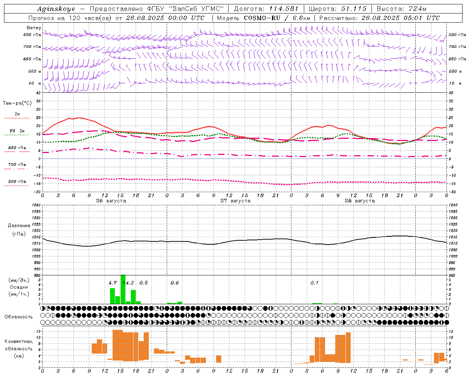
Task: Click the '700 гПа' label right of wind panel
Action: click(x=457, y=47)
